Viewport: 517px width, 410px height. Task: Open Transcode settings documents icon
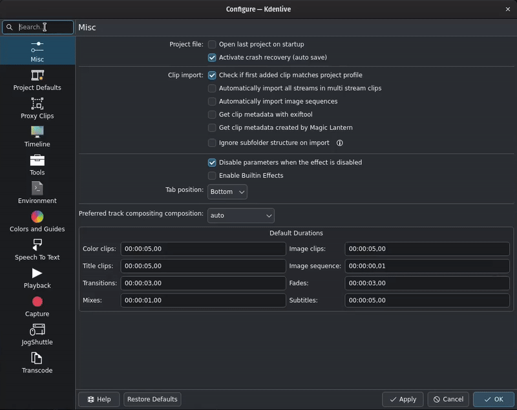click(x=37, y=358)
